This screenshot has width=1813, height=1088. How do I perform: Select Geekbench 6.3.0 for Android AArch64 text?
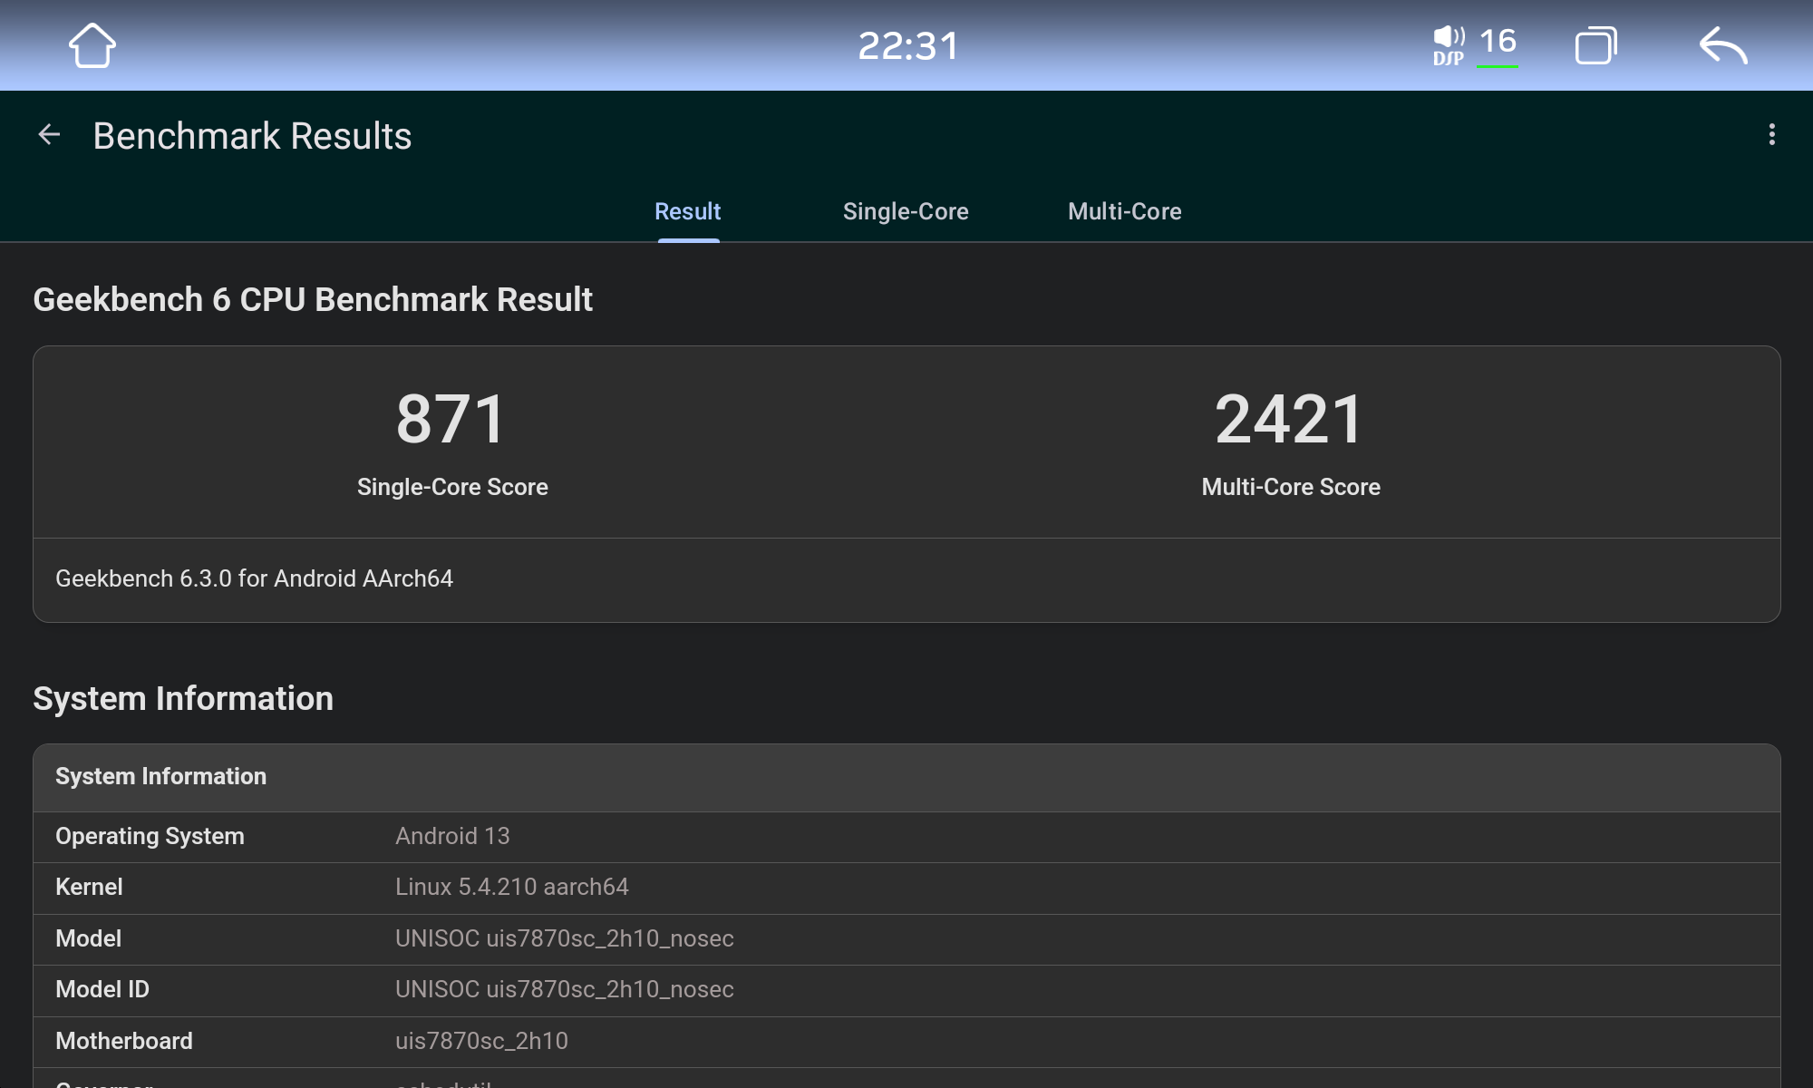point(254,578)
